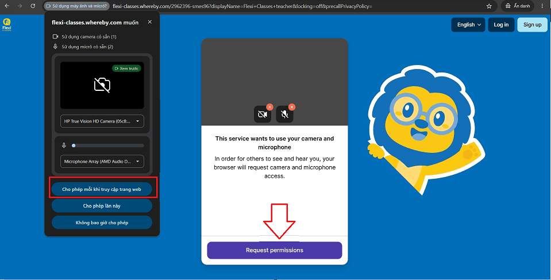Image resolution: width=551 pixels, height=280 pixels.
Task: Reload the page with refresh icon
Action: click(x=33, y=6)
